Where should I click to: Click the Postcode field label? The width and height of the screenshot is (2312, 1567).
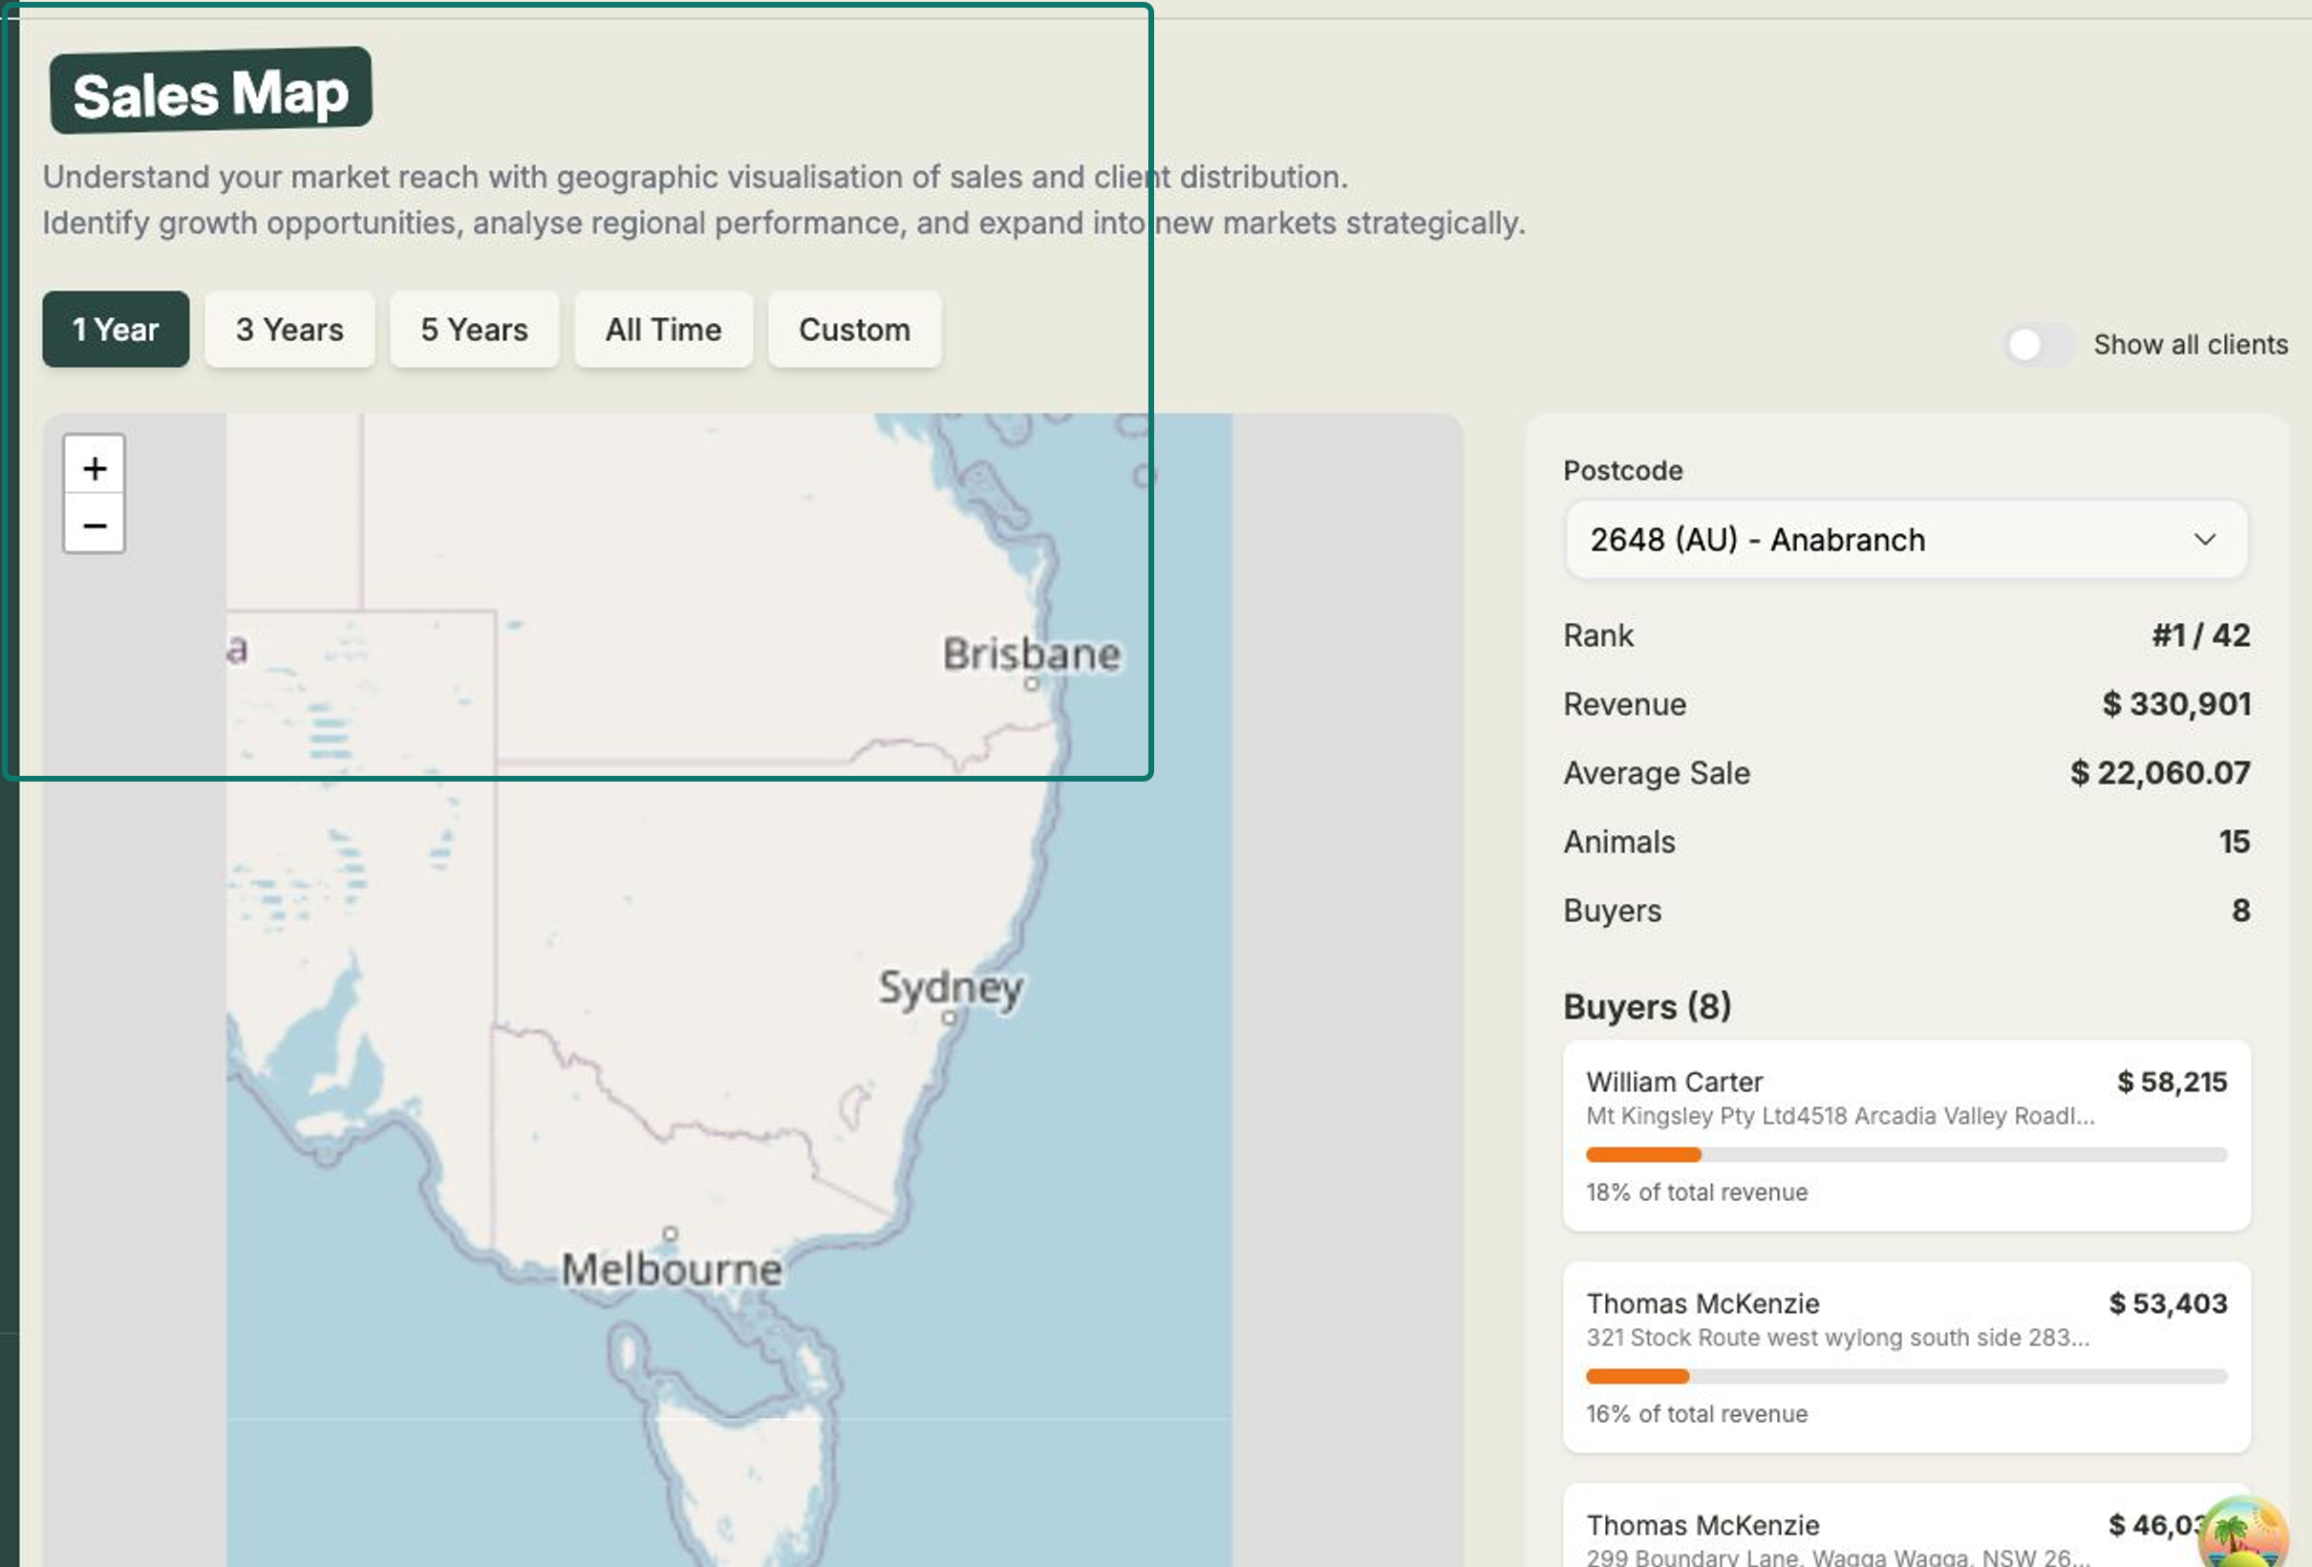tap(1622, 471)
